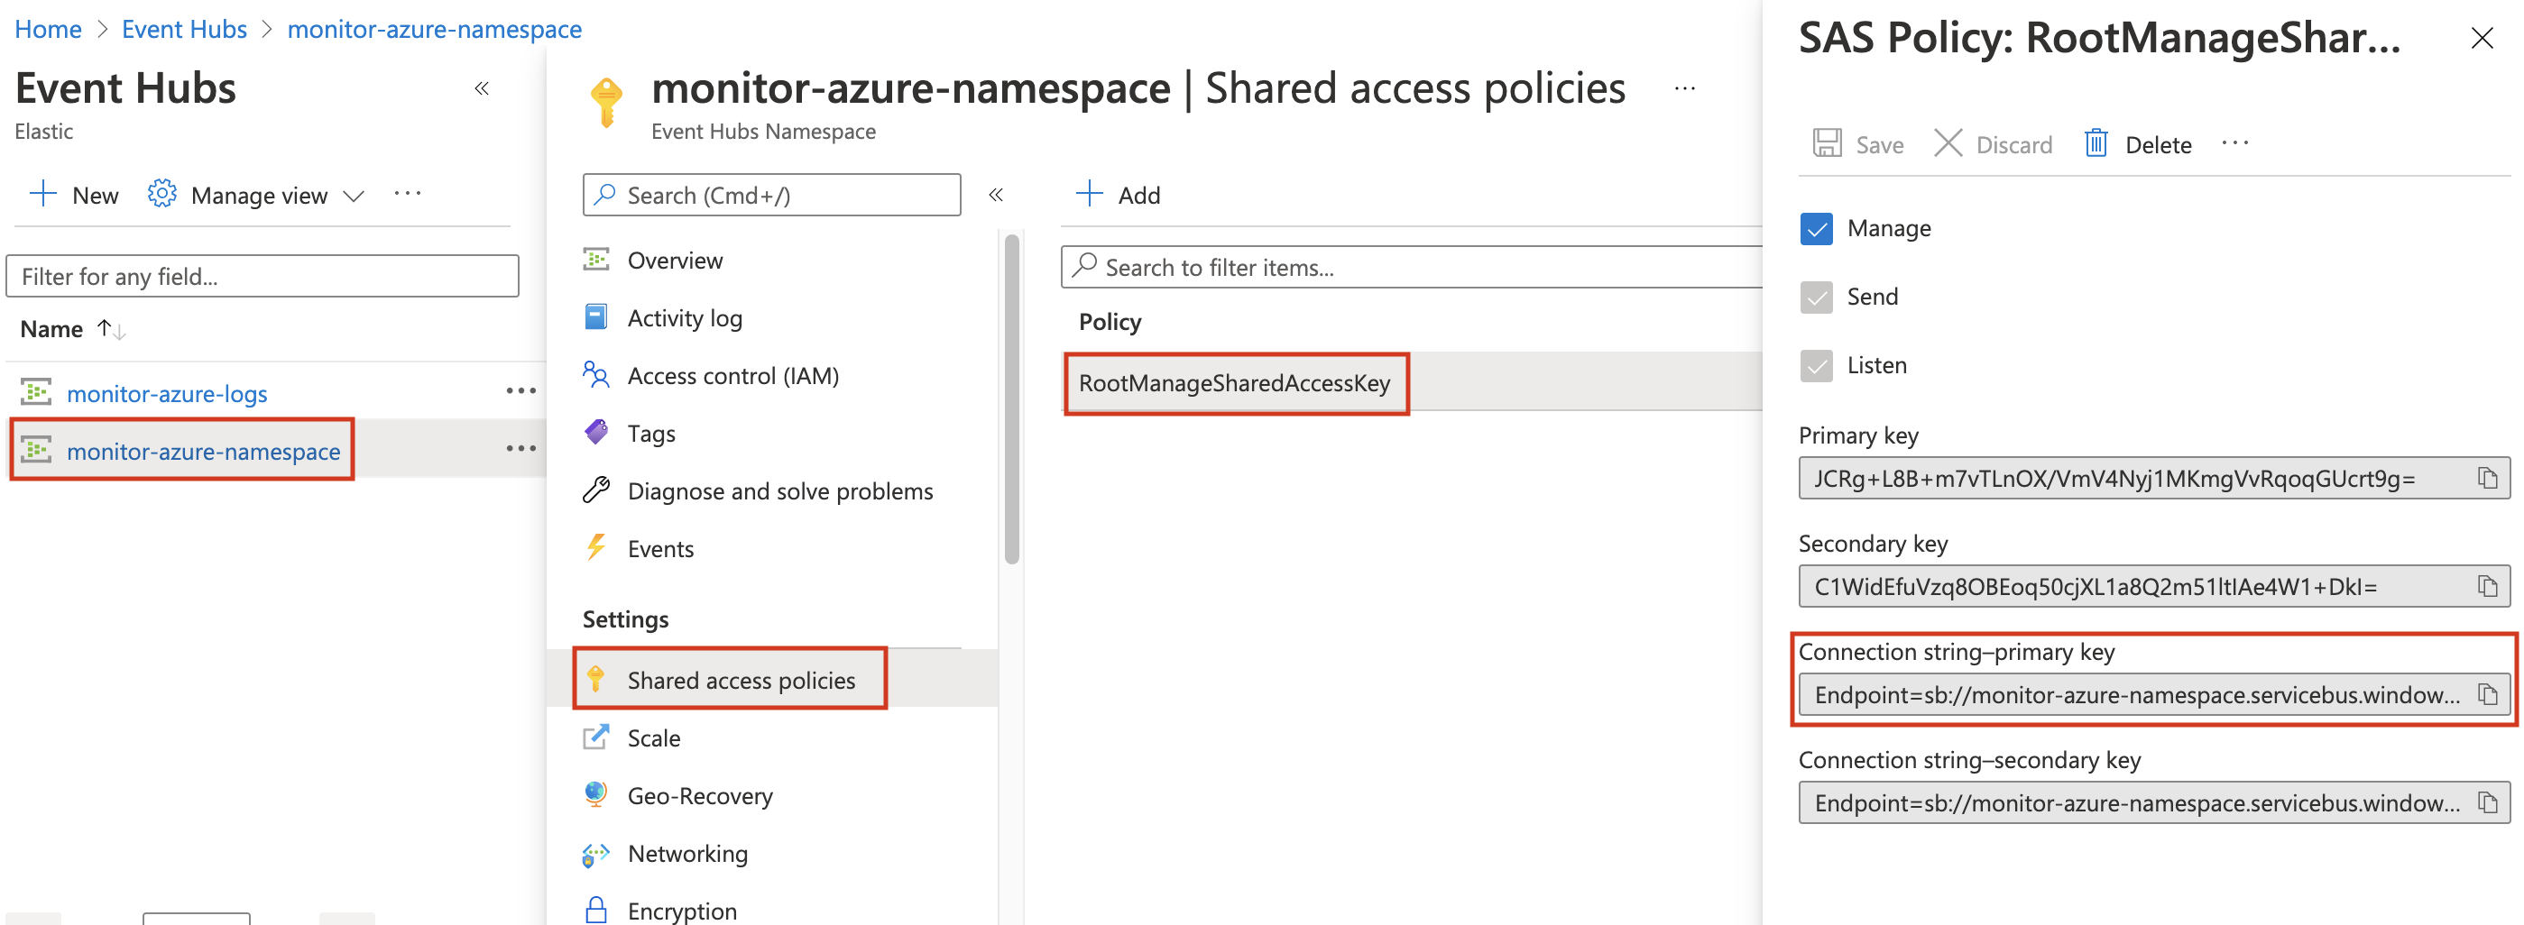Toggle the Send checkbox
The height and width of the screenshot is (925, 2524).
(1816, 297)
